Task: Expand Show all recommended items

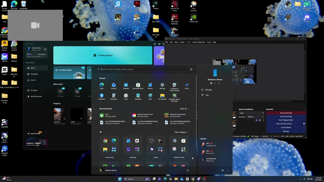Action: coord(184,109)
